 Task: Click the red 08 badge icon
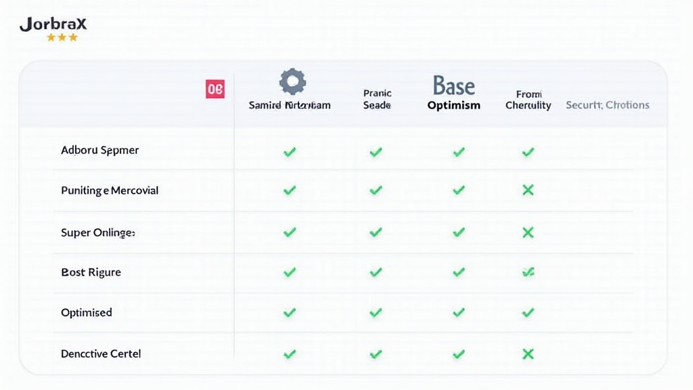[x=215, y=89]
